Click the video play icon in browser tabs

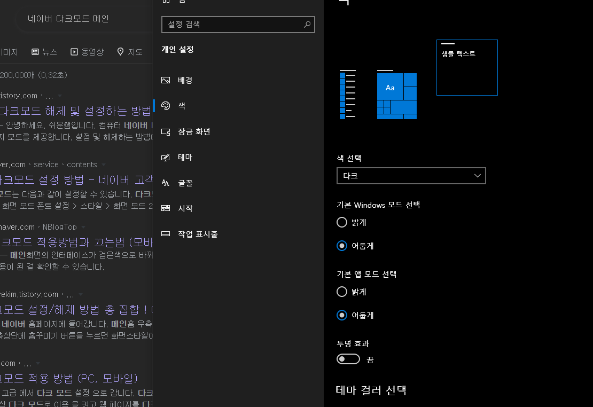point(74,52)
